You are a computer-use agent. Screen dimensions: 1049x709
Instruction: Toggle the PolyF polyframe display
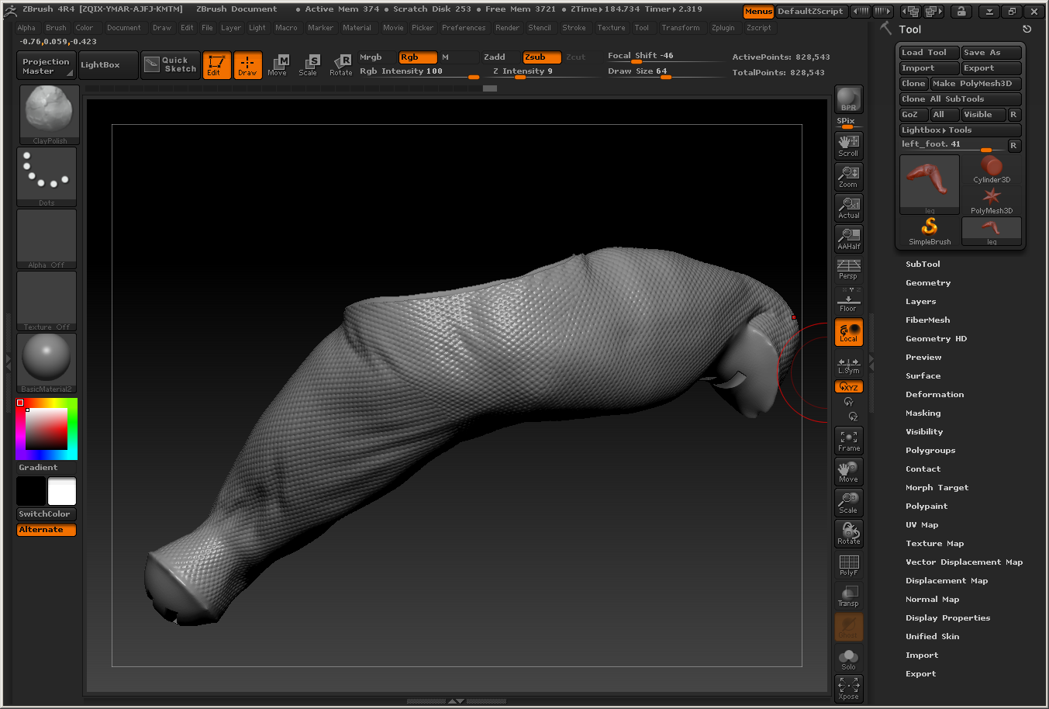tap(848, 565)
